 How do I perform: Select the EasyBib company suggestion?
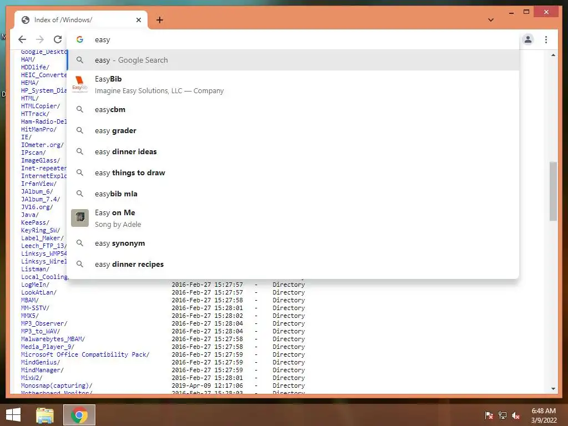click(x=293, y=85)
